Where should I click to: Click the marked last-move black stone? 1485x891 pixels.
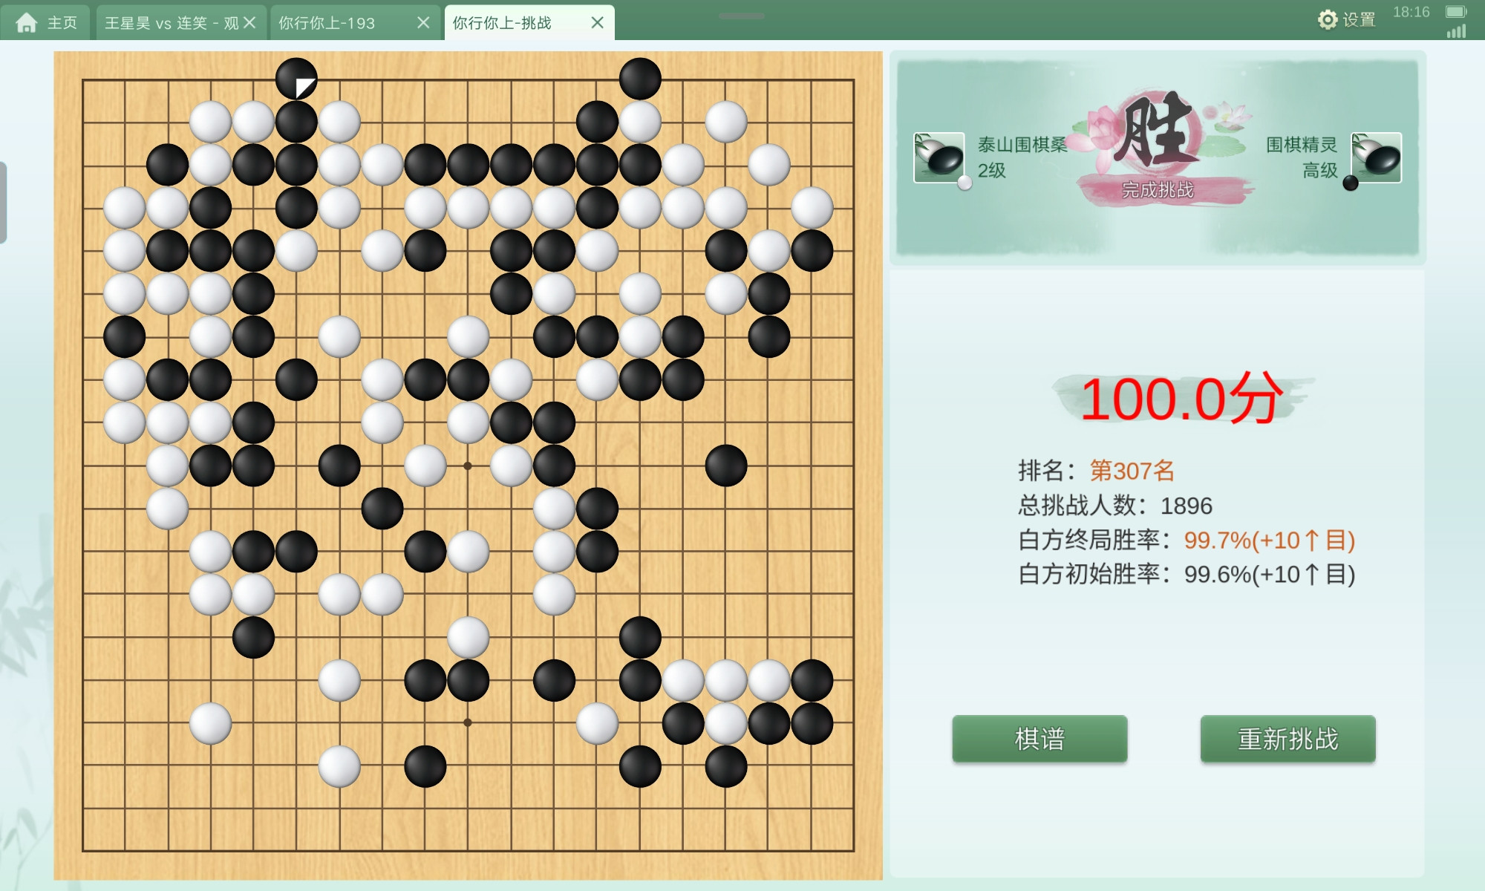[x=296, y=79]
